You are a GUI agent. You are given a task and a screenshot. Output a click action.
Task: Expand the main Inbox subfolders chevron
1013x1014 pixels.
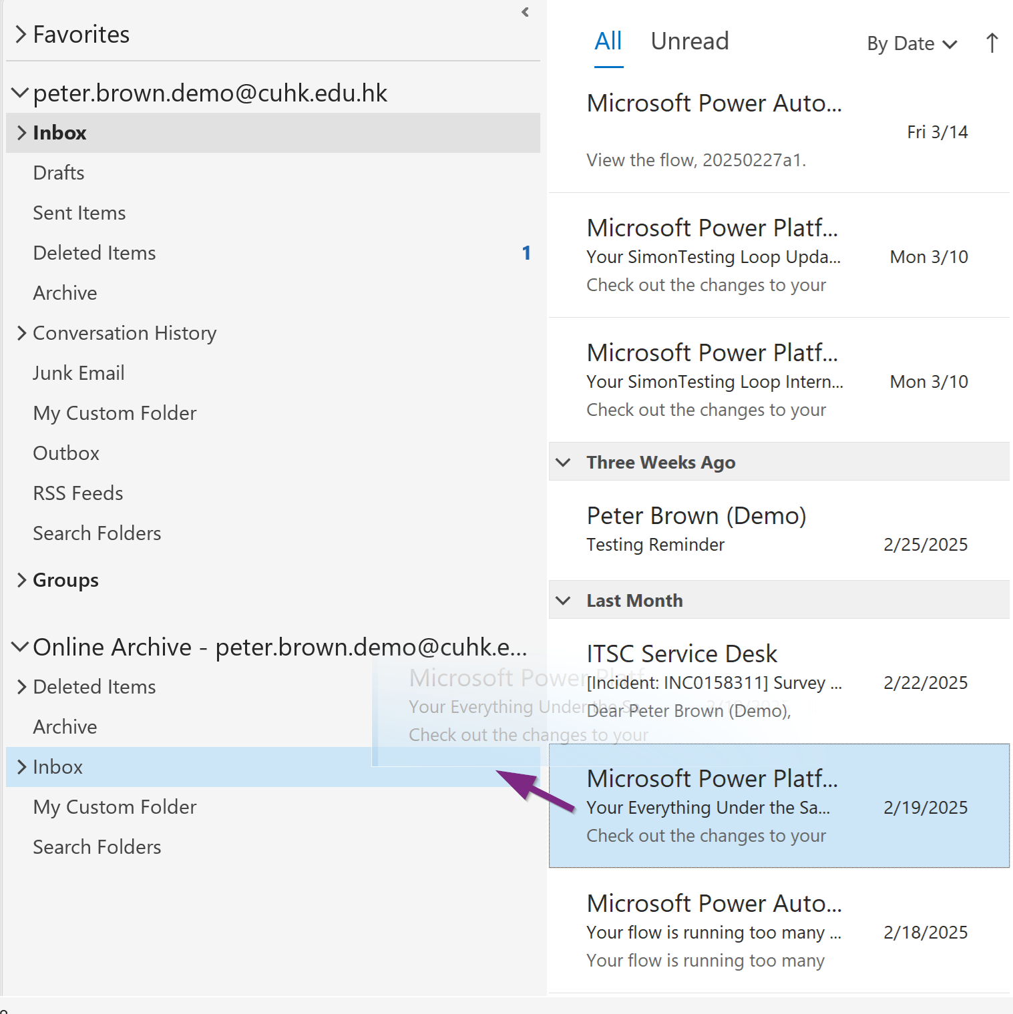point(21,133)
